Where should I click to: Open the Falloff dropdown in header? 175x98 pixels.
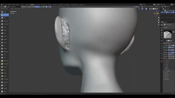[x=69, y=7]
